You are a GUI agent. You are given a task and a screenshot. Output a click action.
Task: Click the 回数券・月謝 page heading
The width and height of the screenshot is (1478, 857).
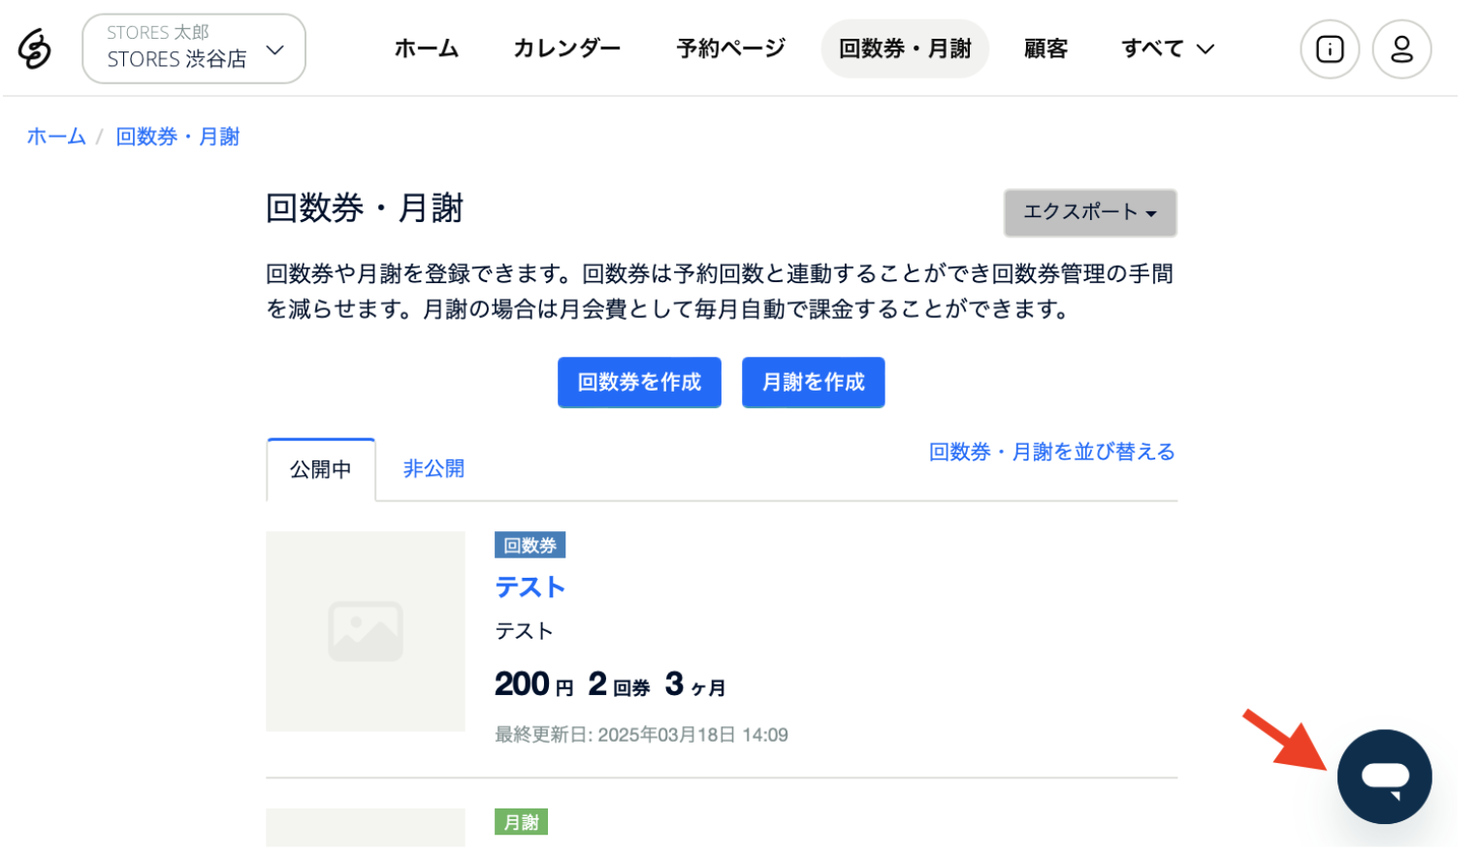point(365,208)
